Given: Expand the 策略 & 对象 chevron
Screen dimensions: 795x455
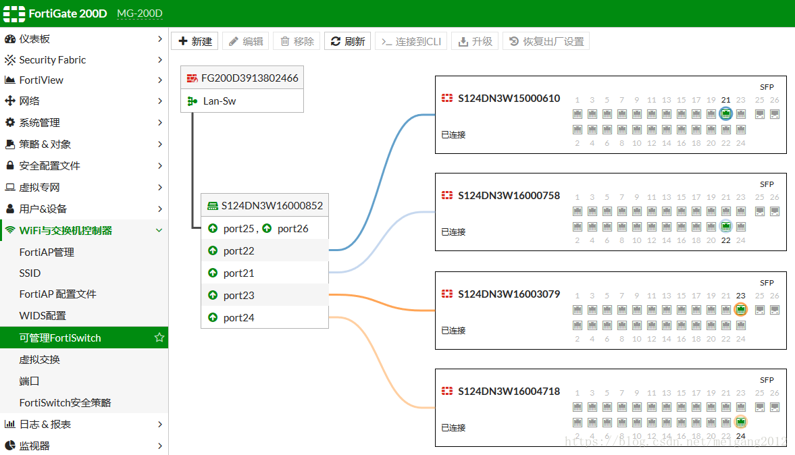Looking at the screenshot, I should 159,144.
